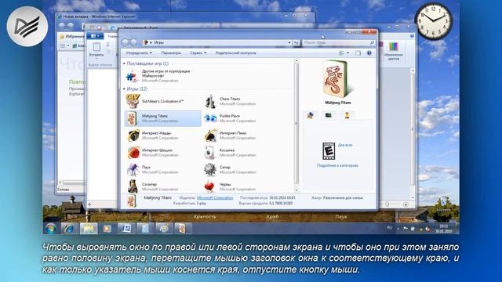Open Другие игры от корпорации Майкрософт puzzle icon
Image resolution: width=502 pixels, height=282 pixels.
(132, 76)
